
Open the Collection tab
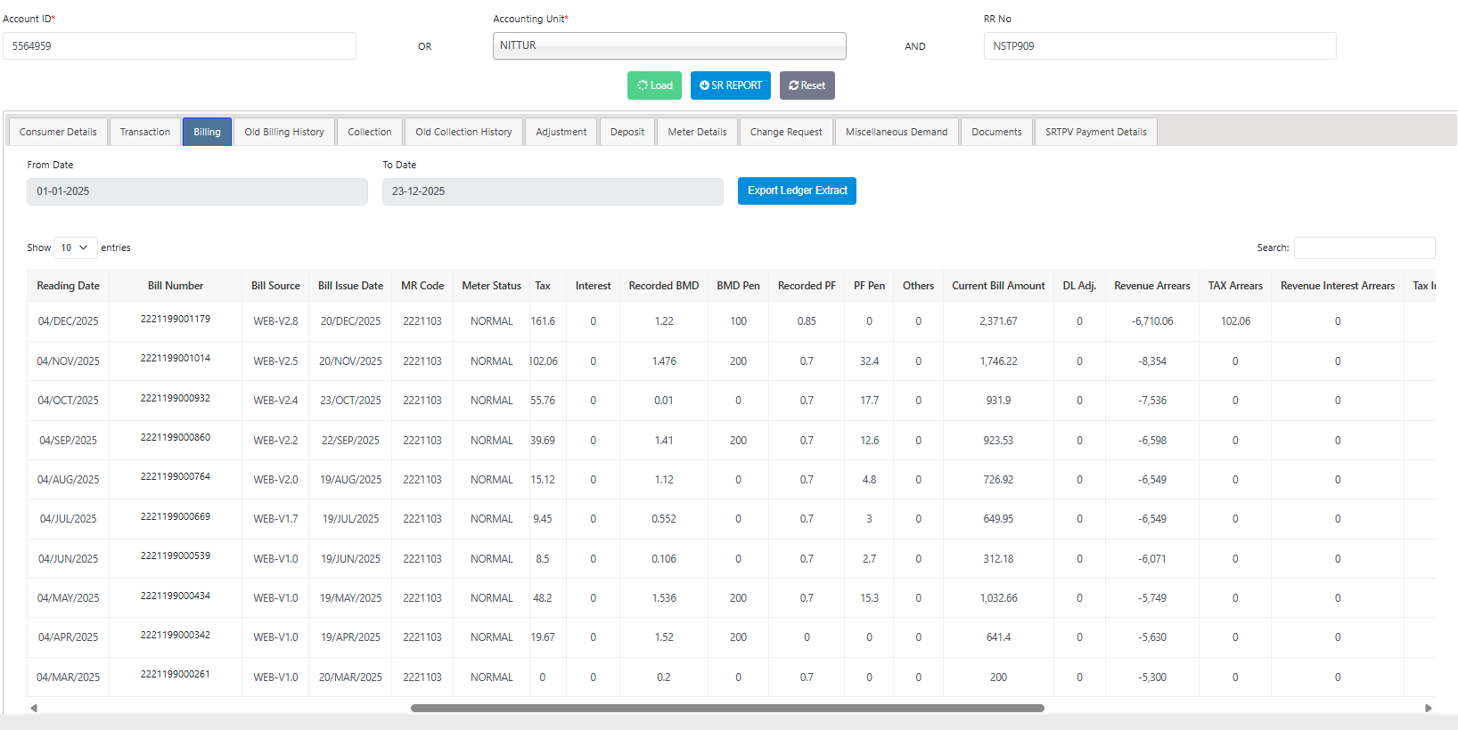pos(369,132)
